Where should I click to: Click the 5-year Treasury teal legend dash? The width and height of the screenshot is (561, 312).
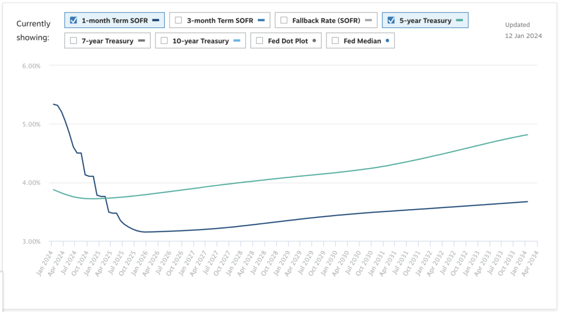(459, 21)
